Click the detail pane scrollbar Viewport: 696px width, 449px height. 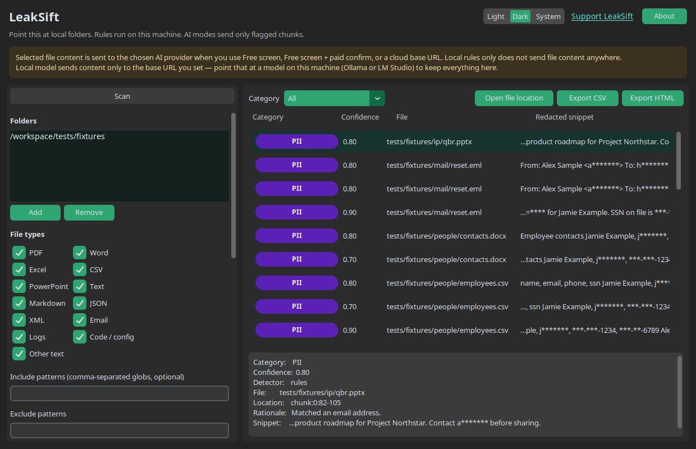680,392
